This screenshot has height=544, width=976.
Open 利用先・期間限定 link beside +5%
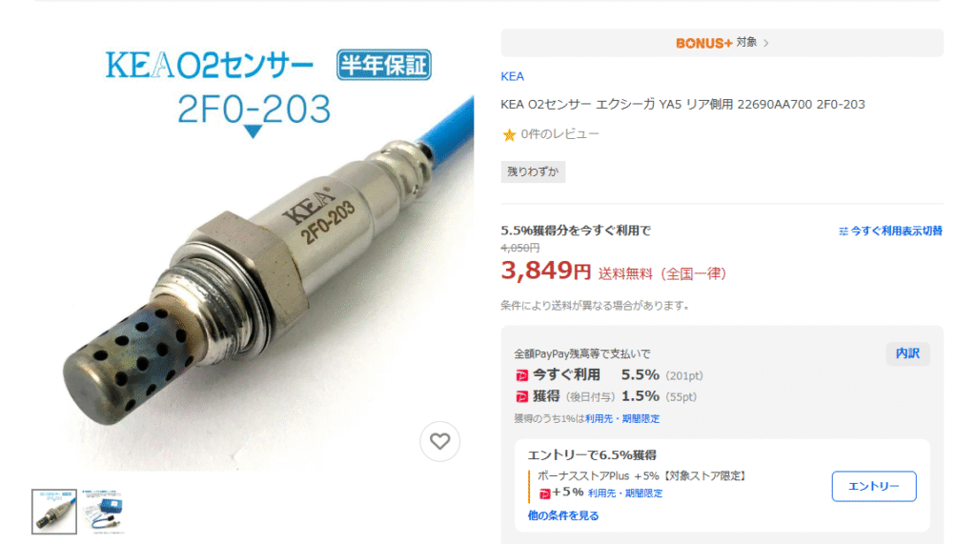click(625, 493)
